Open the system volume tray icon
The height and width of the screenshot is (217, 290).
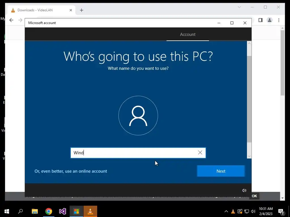(x=253, y=211)
